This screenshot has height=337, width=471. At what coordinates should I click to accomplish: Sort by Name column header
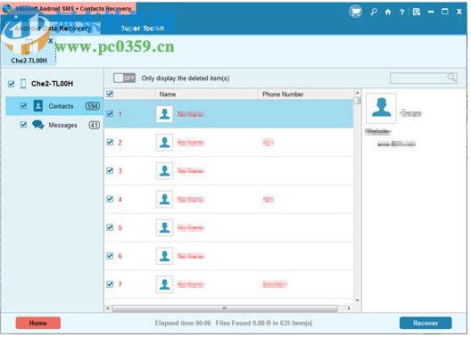pos(206,95)
